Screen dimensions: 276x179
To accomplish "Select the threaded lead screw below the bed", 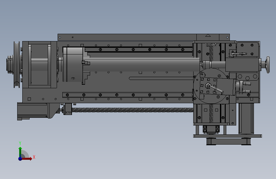I will point(132,110).
